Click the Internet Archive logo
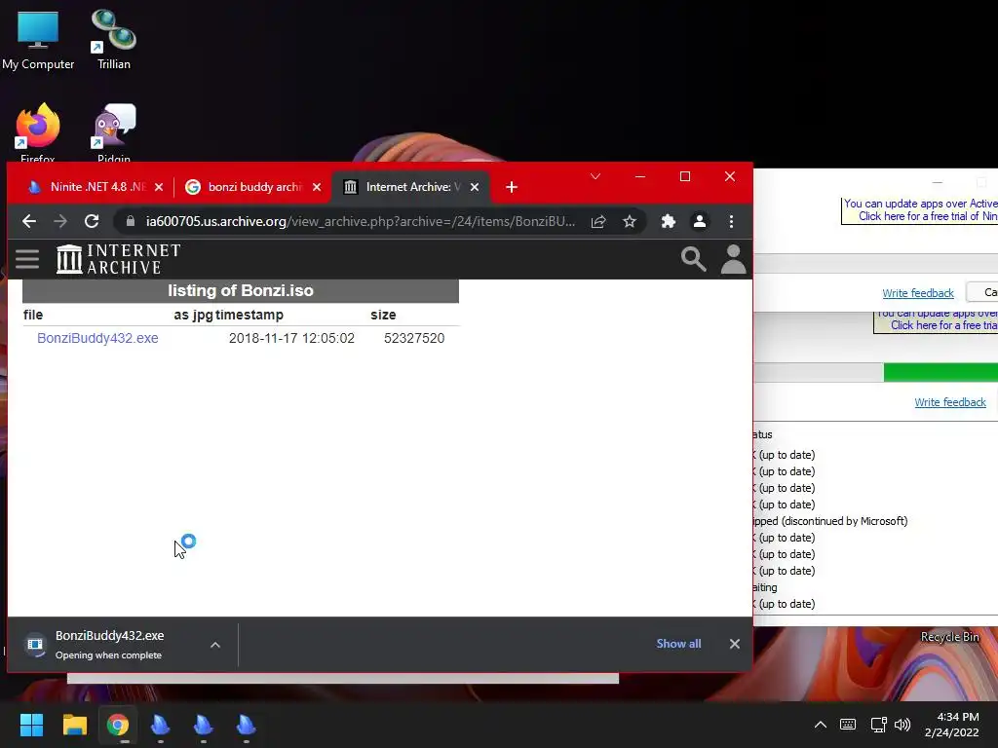 [118, 259]
